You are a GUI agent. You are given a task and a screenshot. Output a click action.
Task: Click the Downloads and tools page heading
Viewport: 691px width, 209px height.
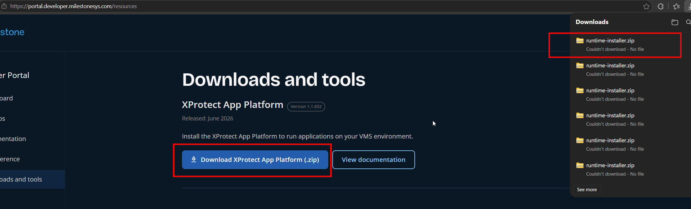pyautogui.click(x=273, y=80)
